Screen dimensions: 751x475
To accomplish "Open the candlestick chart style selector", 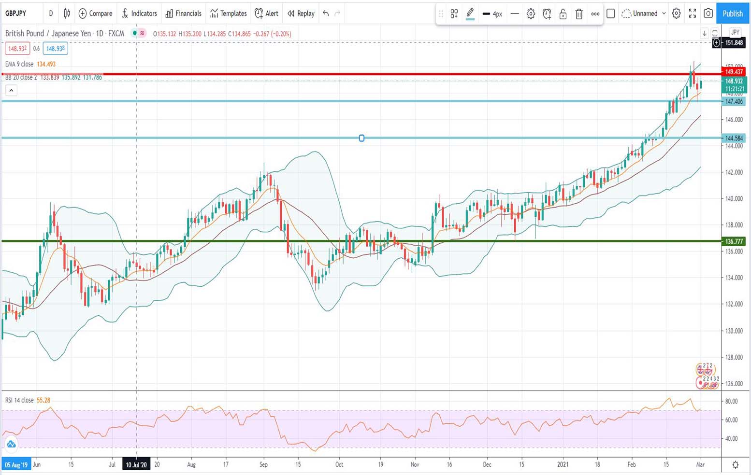I will [66, 14].
